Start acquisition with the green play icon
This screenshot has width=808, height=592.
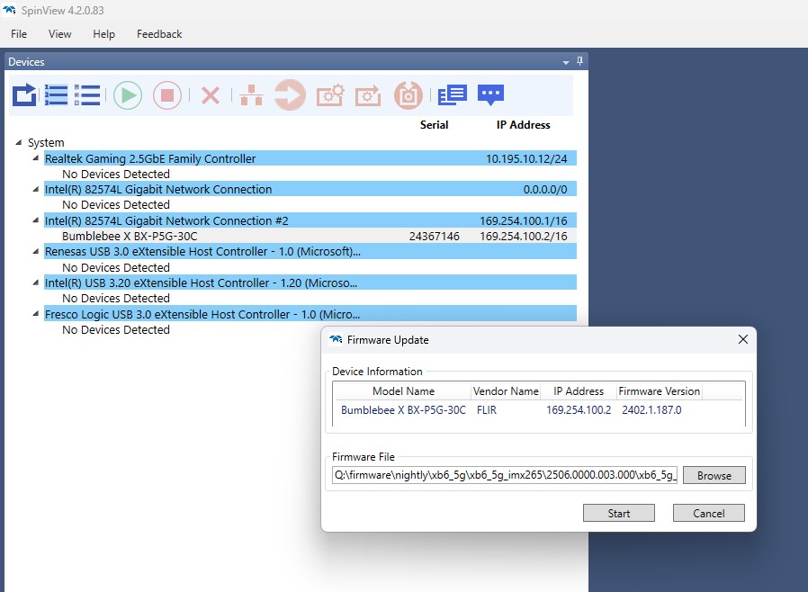pos(128,95)
